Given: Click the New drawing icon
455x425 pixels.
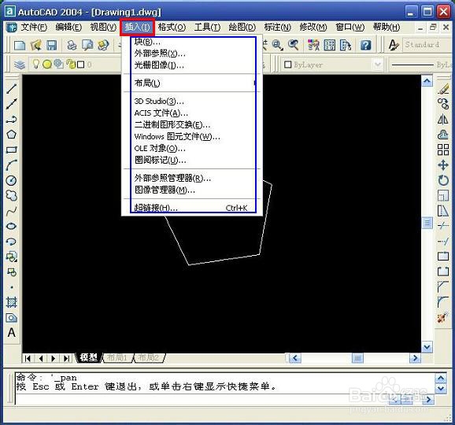Looking at the screenshot, I should click(x=20, y=45).
